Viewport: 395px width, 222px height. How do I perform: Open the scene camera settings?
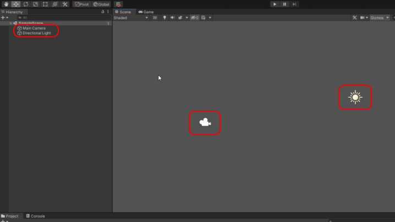(x=364, y=18)
